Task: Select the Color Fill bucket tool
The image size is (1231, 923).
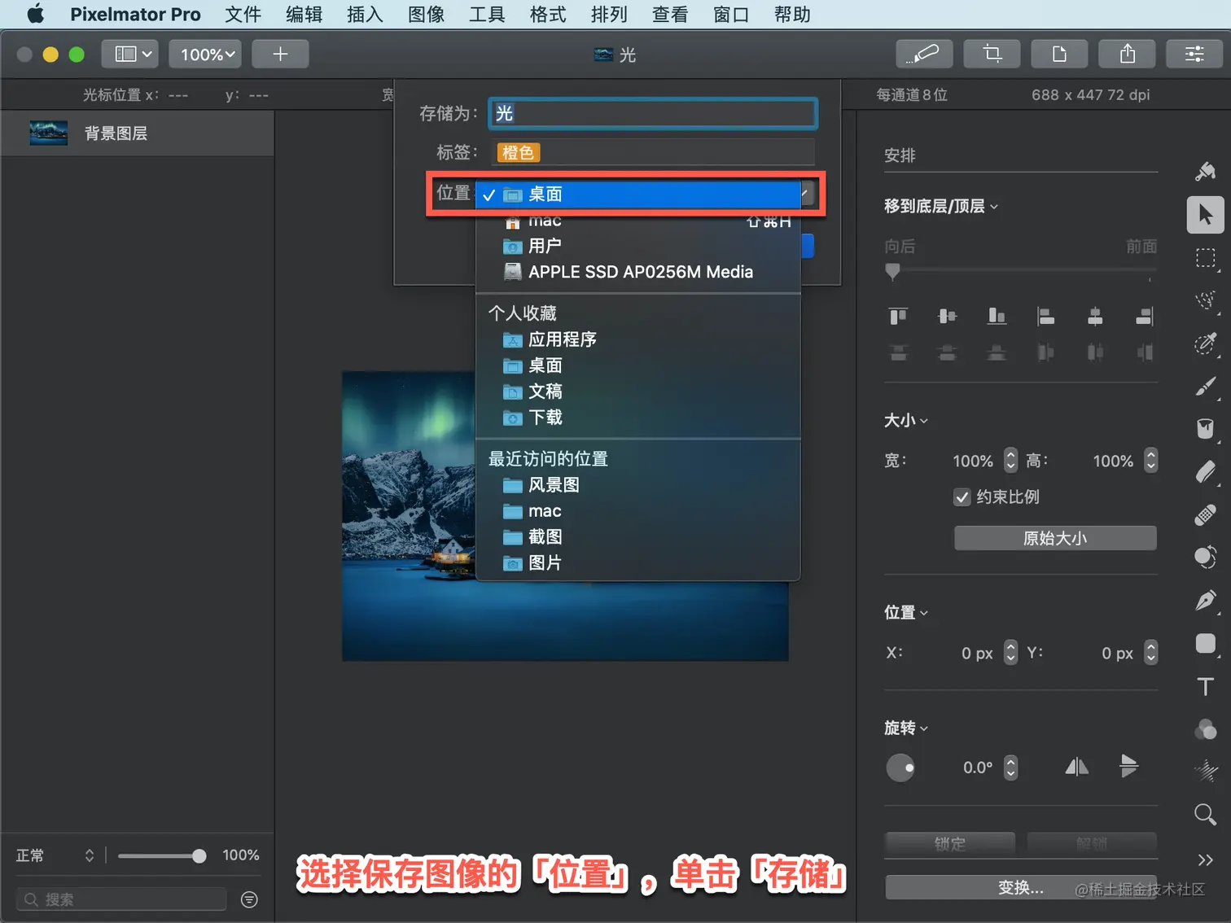Action: click(1206, 429)
